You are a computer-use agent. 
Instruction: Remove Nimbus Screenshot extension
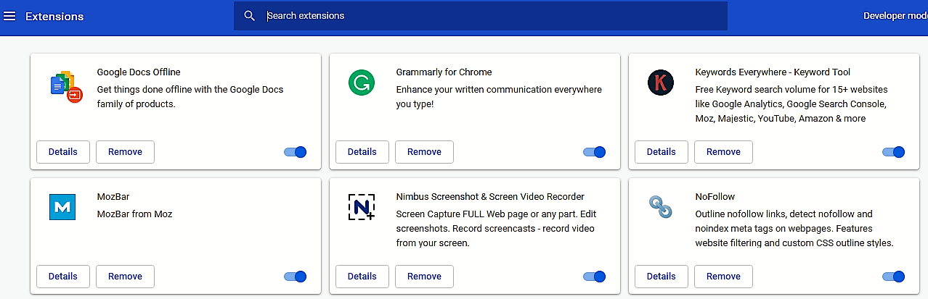coord(424,277)
